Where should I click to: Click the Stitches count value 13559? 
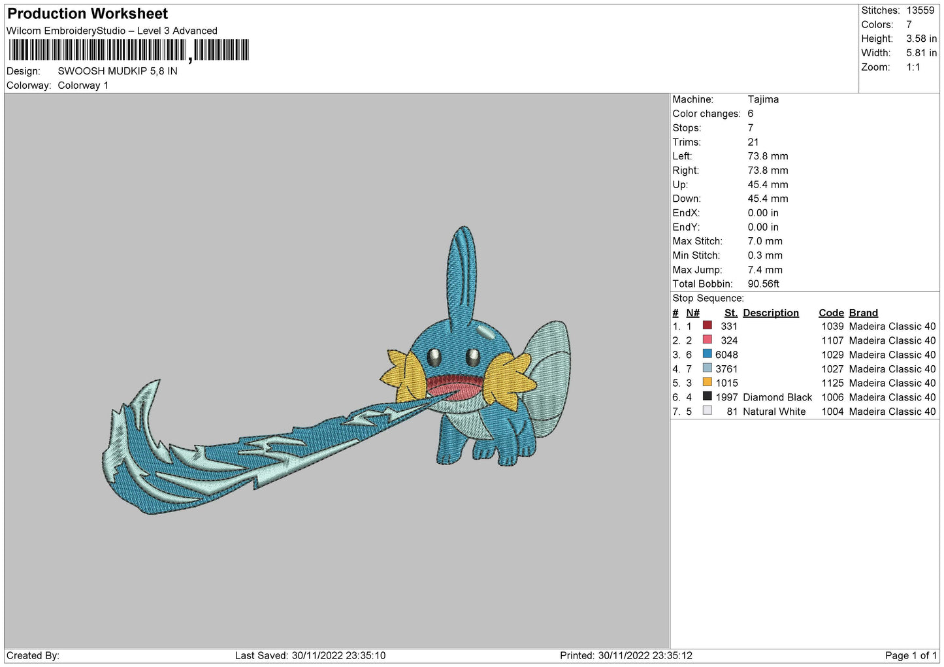pos(920,10)
